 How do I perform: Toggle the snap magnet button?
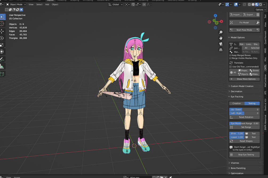[133, 5]
